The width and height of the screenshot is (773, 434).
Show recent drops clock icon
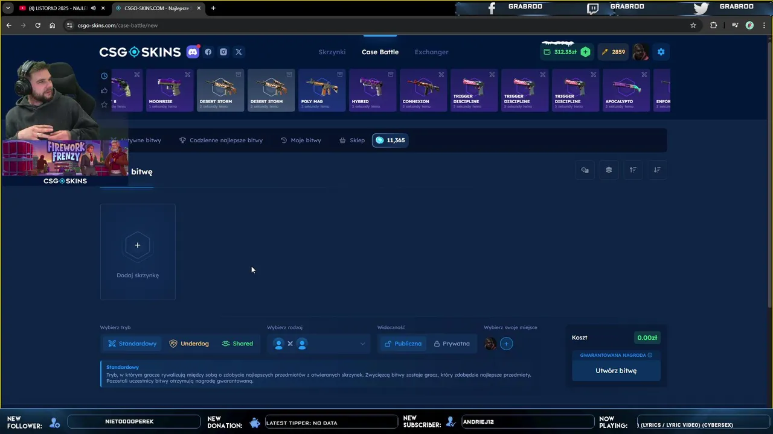click(104, 76)
